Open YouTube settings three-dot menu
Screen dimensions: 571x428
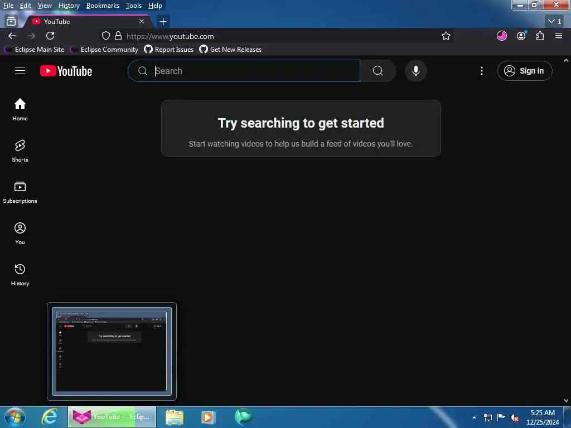[x=481, y=71]
